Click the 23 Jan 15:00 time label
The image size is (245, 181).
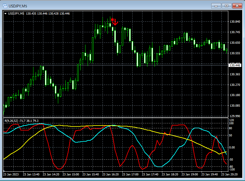click(71, 174)
